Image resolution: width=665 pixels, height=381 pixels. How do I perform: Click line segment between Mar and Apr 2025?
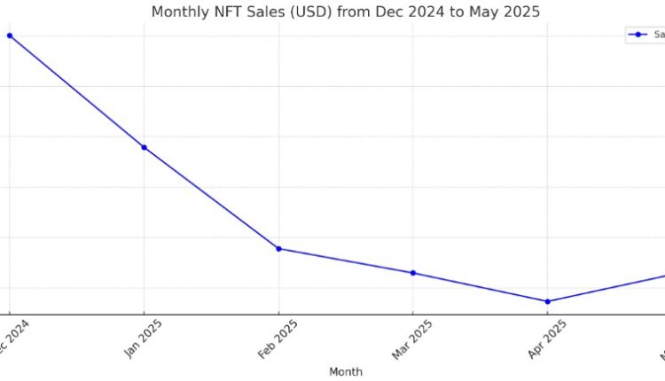[x=480, y=287]
